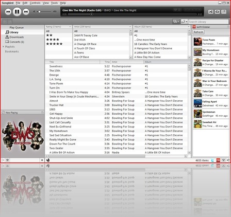Adjust the volume slider knob
The height and width of the screenshot is (217, 231).
click(x=39, y=12)
